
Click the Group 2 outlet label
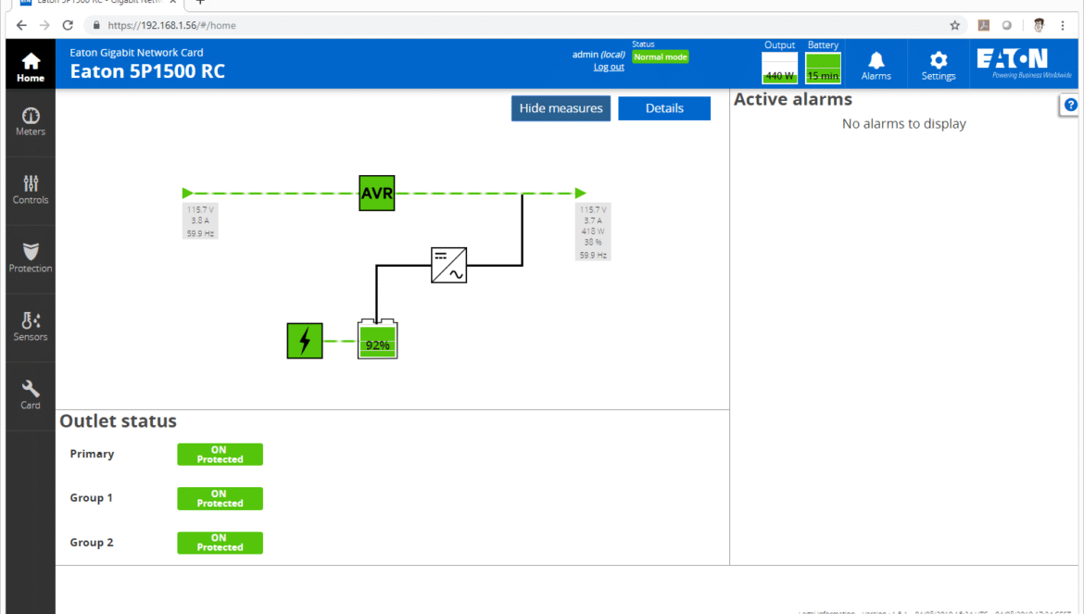click(x=91, y=543)
